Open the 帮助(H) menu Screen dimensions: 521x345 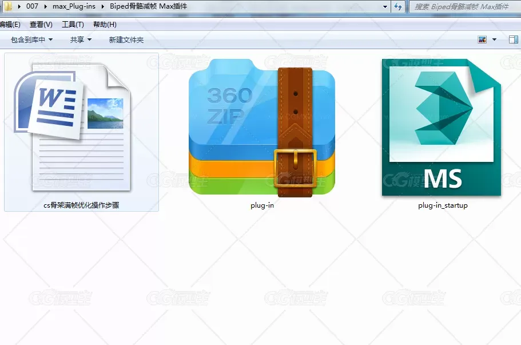pos(105,24)
